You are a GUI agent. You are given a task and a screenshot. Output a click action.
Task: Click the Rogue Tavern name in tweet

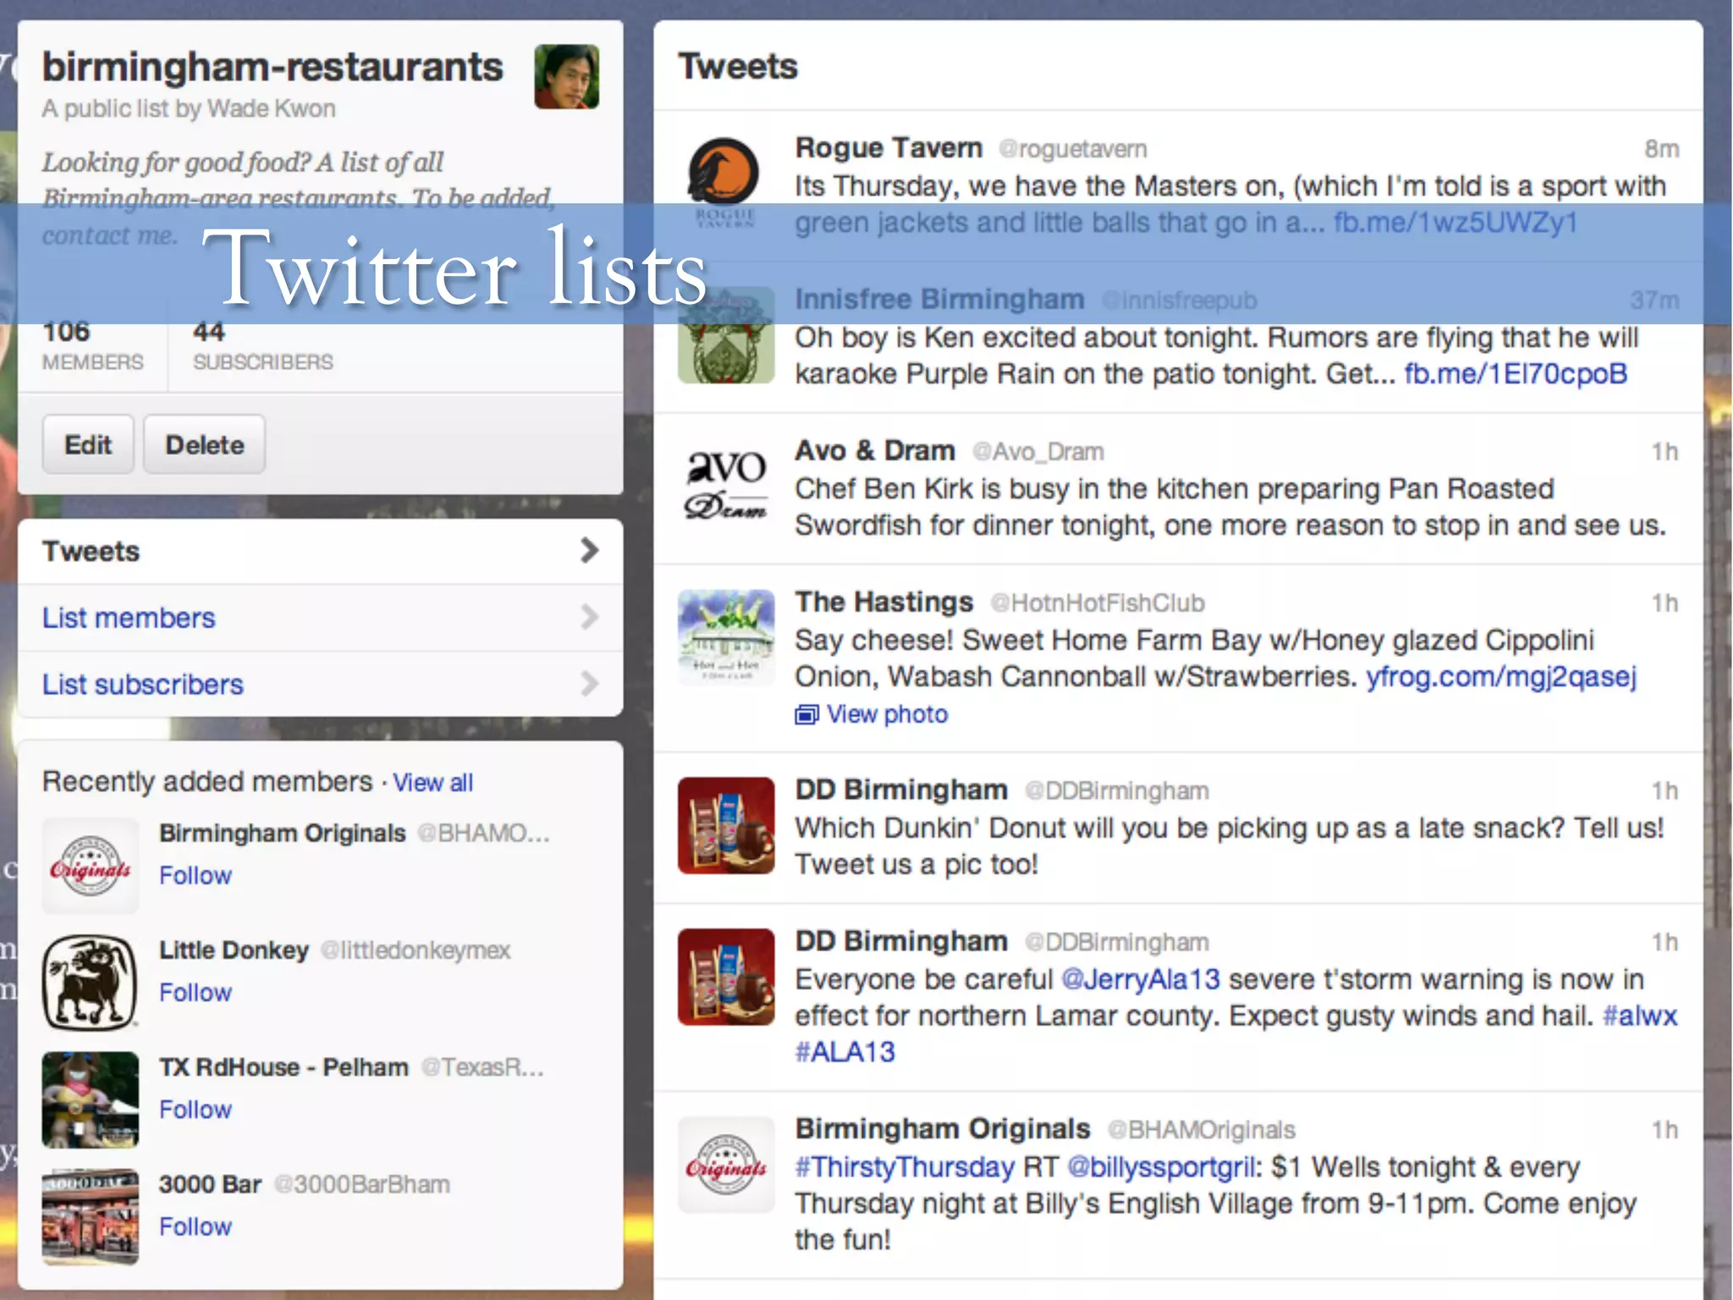(x=889, y=147)
